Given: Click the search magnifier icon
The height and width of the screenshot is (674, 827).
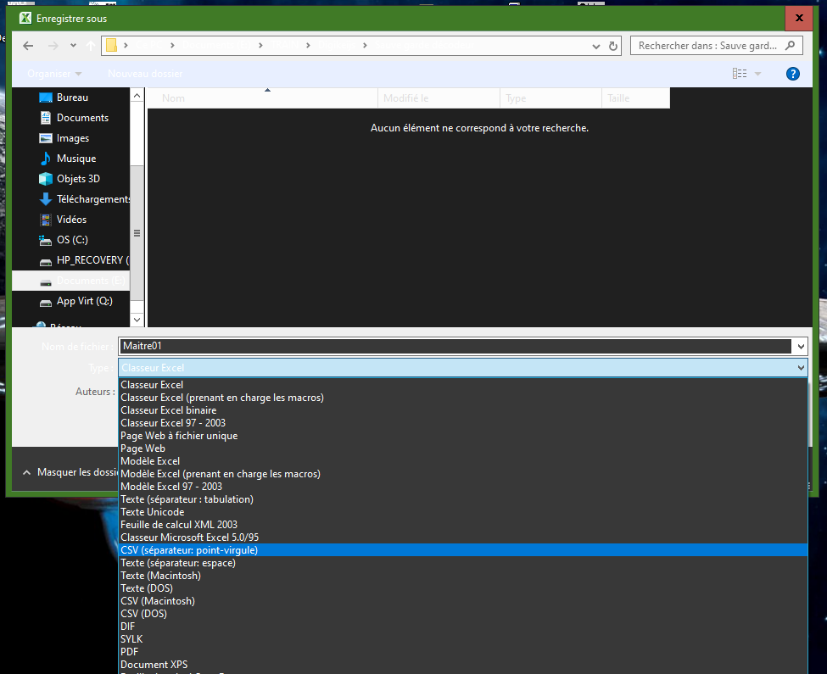Looking at the screenshot, I should click(x=790, y=46).
